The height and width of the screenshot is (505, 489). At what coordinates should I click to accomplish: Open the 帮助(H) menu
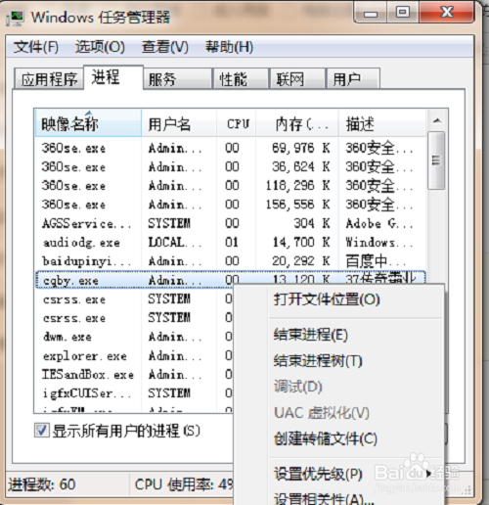click(229, 47)
